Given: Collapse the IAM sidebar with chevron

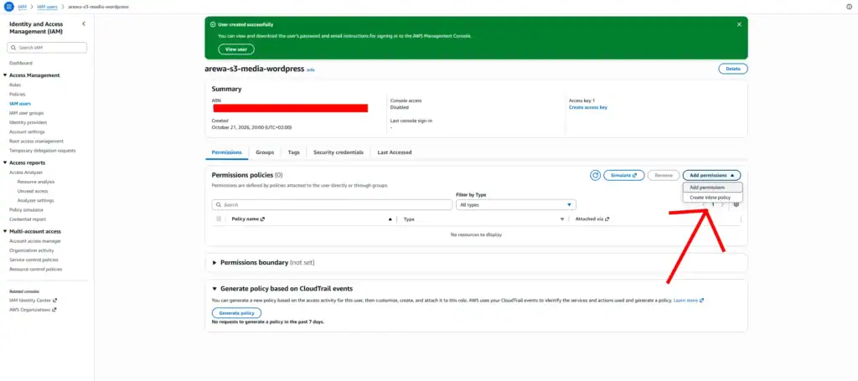Looking at the screenshot, I should pyautogui.click(x=84, y=24).
